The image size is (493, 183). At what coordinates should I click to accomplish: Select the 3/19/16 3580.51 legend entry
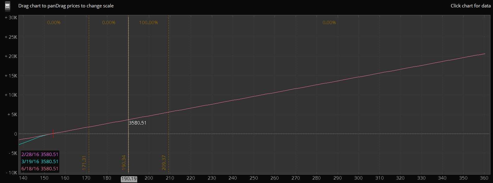coord(40,161)
